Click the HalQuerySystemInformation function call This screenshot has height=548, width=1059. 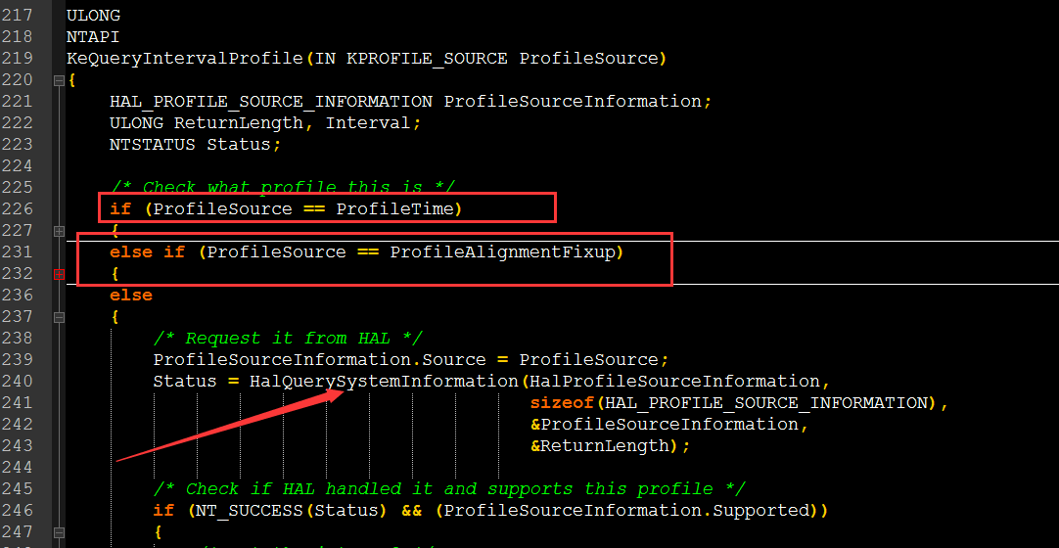[x=383, y=382]
